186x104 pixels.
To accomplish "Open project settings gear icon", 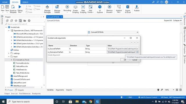I will tap(29, 21).
